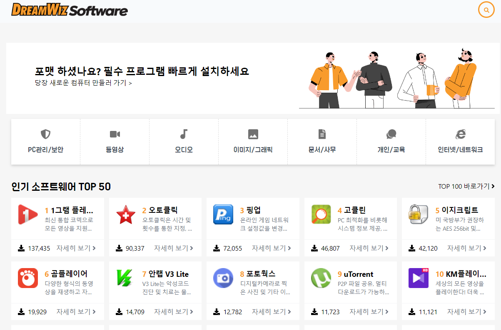The width and height of the screenshot is (501, 330).
Task: Open the PC관리/보안 category
Action: click(x=45, y=142)
